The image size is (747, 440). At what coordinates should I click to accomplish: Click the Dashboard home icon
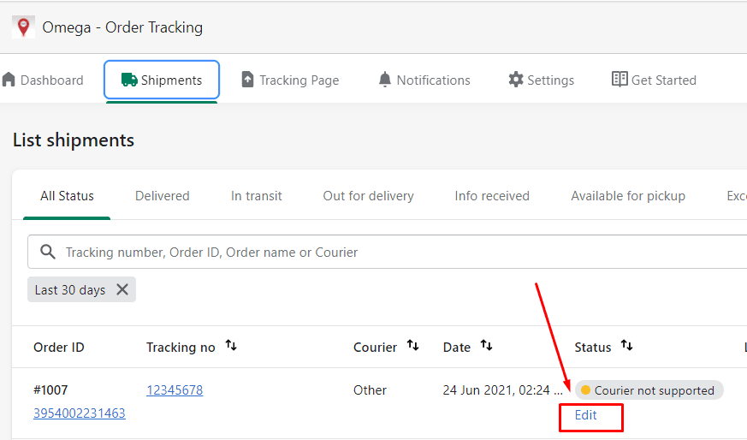tap(9, 80)
